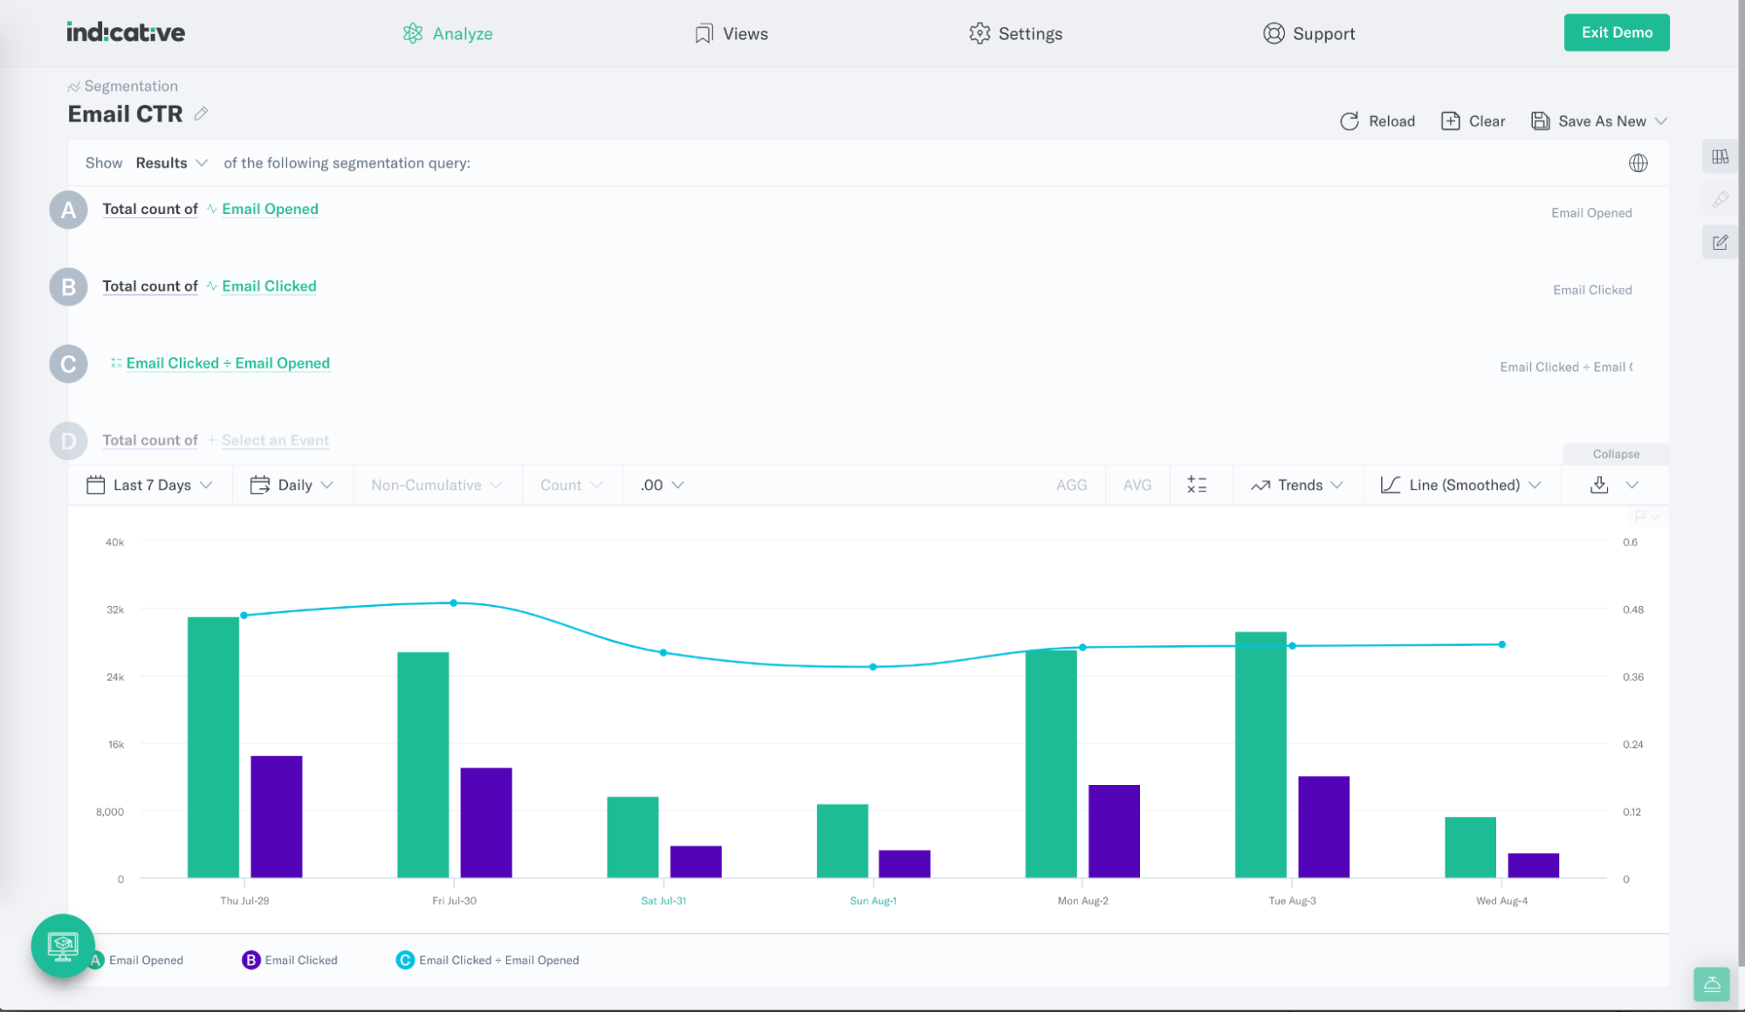The height and width of the screenshot is (1012, 1745).
Task: Select row A circle badge
Action: point(68,210)
